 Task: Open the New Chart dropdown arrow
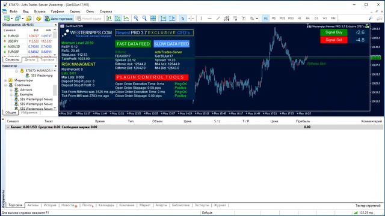point(11,19)
